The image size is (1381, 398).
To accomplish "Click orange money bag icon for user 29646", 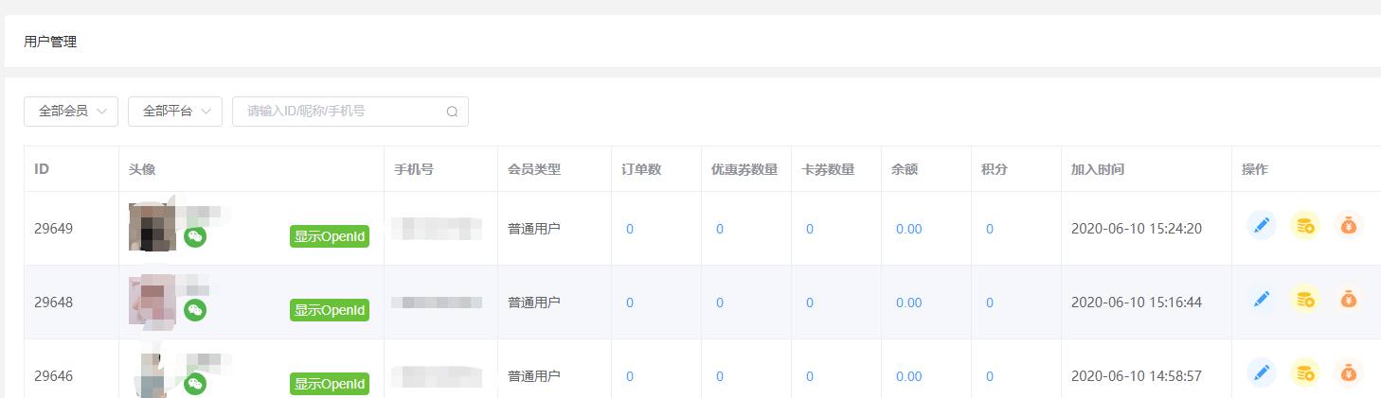I will tap(1349, 373).
